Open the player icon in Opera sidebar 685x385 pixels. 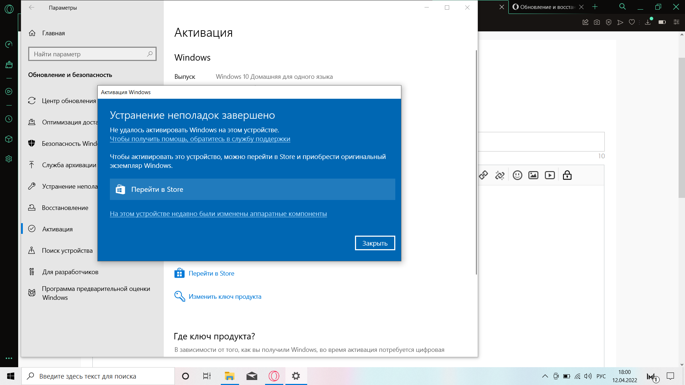click(9, 92)
